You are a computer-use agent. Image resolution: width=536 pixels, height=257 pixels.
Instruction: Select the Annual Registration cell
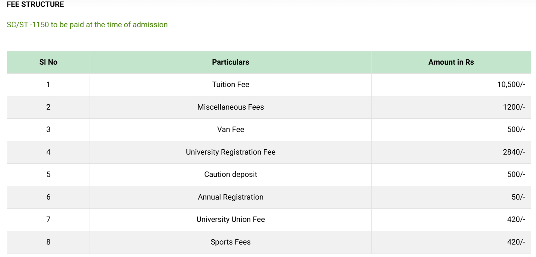coord(231,197)
